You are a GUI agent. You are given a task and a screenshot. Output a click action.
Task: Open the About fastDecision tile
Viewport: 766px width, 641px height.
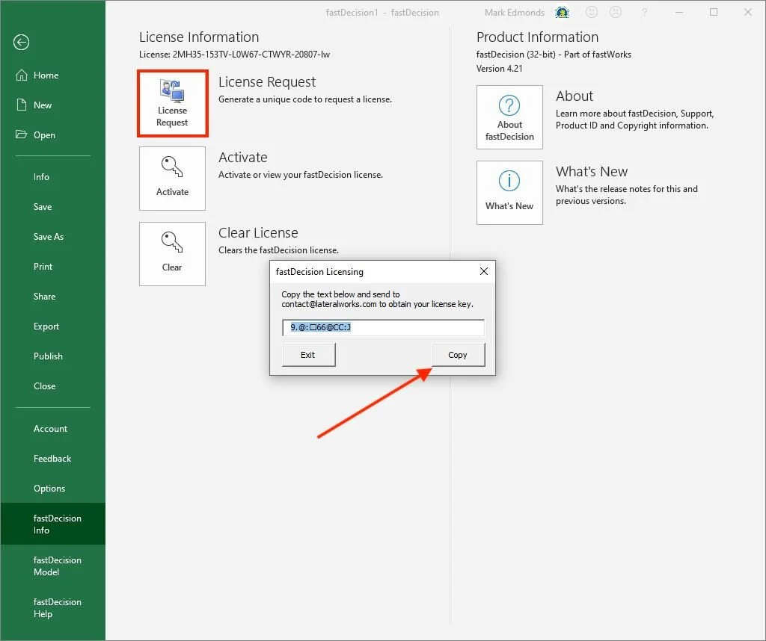click(x=509, y=117)
